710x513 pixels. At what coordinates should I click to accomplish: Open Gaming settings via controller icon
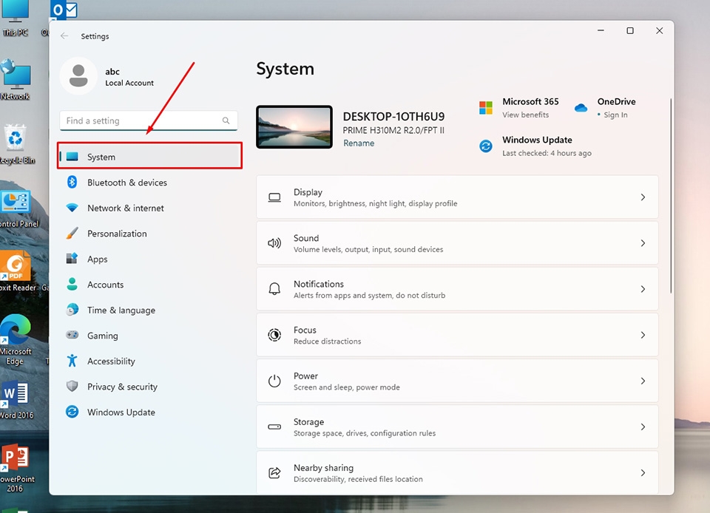(72, 336)
